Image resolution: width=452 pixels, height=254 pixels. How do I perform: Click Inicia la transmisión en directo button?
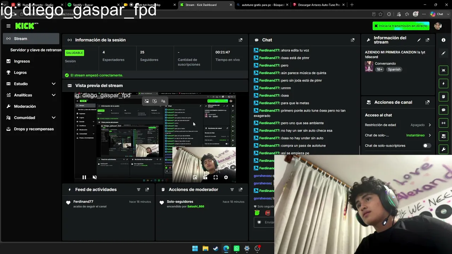coord(401,26)
